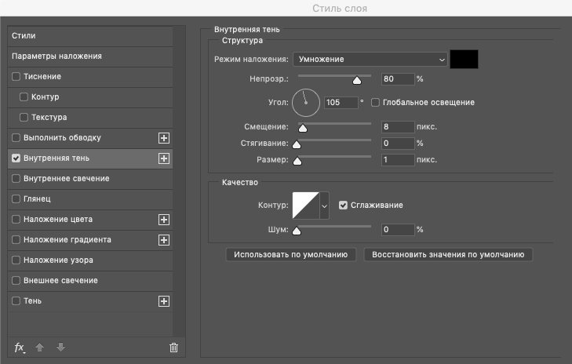Click the Стягивание slider handle
This screenshot has width=572, height=364.
tap(297, 145)
